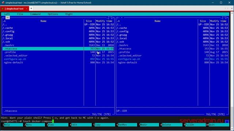Viewport: 234px width, 131px height.
Task: Select configure-wp.sh in right panel
Action: point(172,59)
